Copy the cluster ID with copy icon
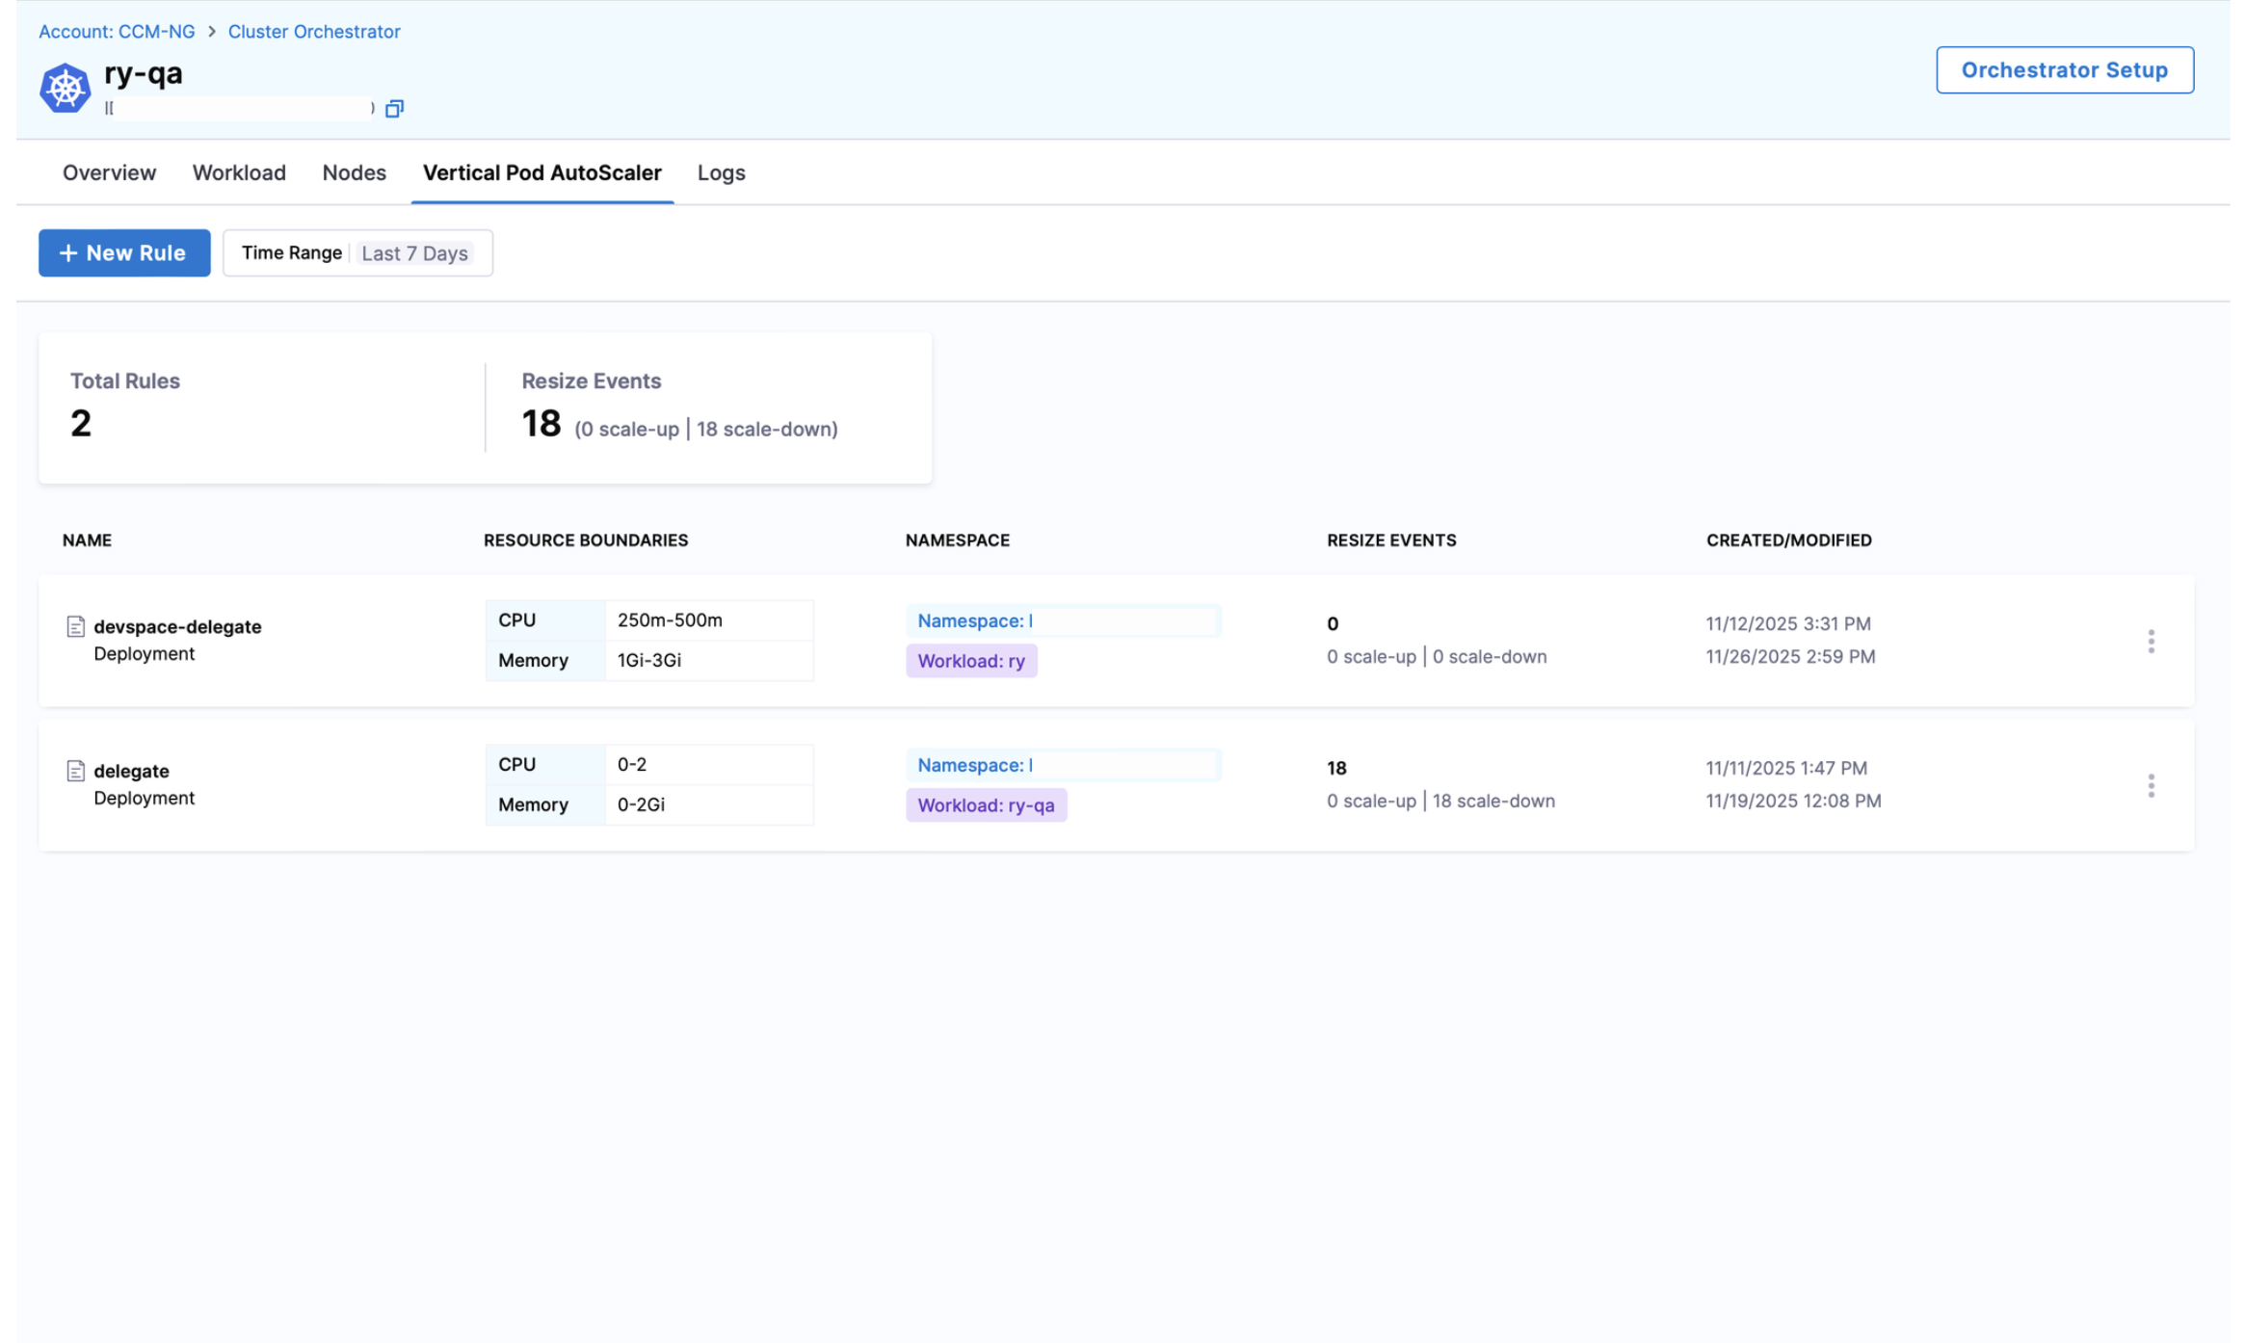 coord(394,109)
